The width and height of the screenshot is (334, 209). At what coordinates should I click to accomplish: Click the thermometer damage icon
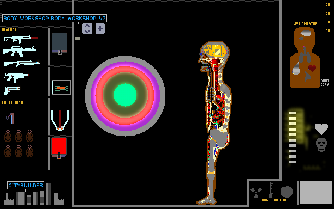click(271, 190)
